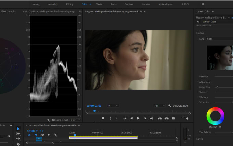Viewport: 233px width, 146px height.
Task: Open the Audio Clip Mixer tab
Action: coord(48,11)
